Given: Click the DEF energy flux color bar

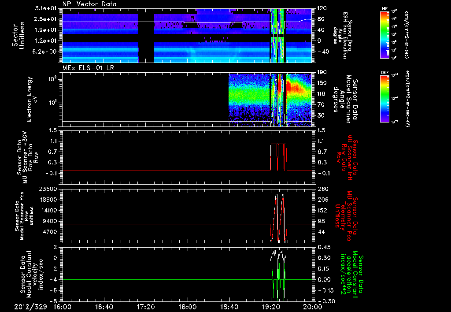Looking at the screenshot, I should tap(385, 98).
